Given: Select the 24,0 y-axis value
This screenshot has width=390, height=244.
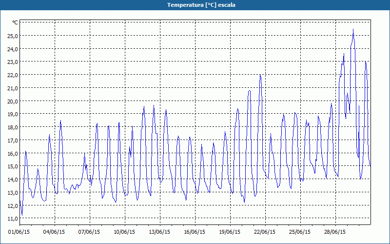Looking at the screenshot, I should pyautogui.click(x=13, y=49).
